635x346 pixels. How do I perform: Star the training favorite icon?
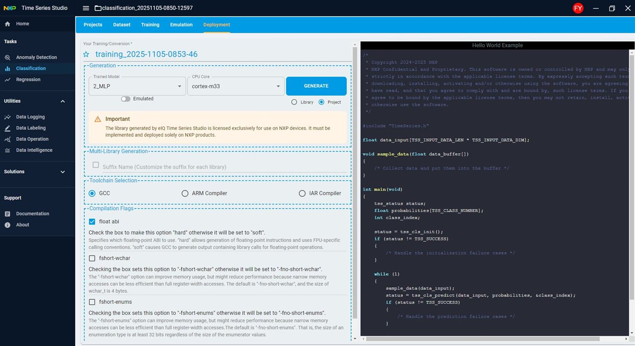click(86, 55)
